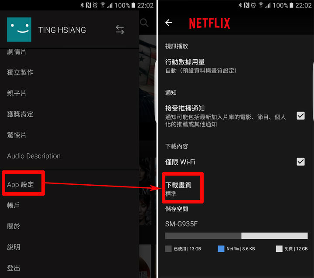The width and height of the screenshot is (314, 278).
Task: Tap the white 免費 storage legend square
Action: pos(279,249)
